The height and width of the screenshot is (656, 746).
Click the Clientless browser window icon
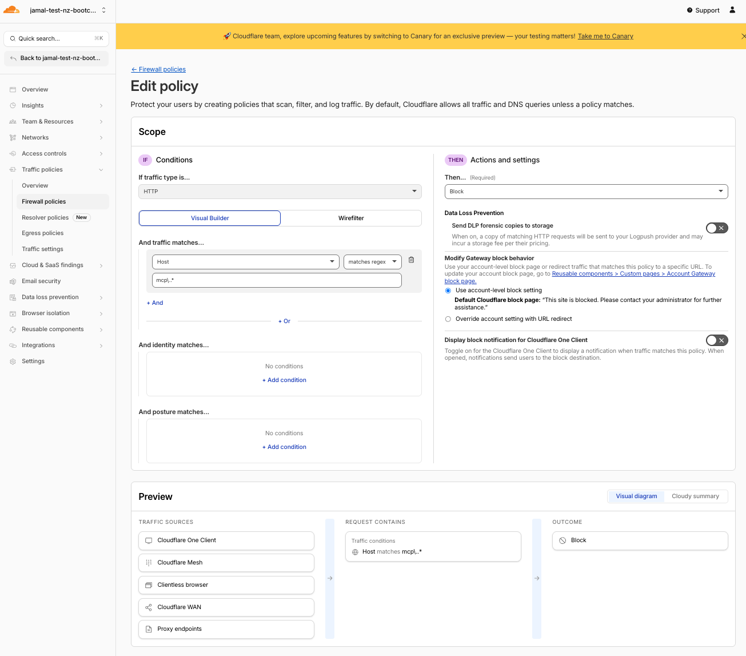(149, 585)
